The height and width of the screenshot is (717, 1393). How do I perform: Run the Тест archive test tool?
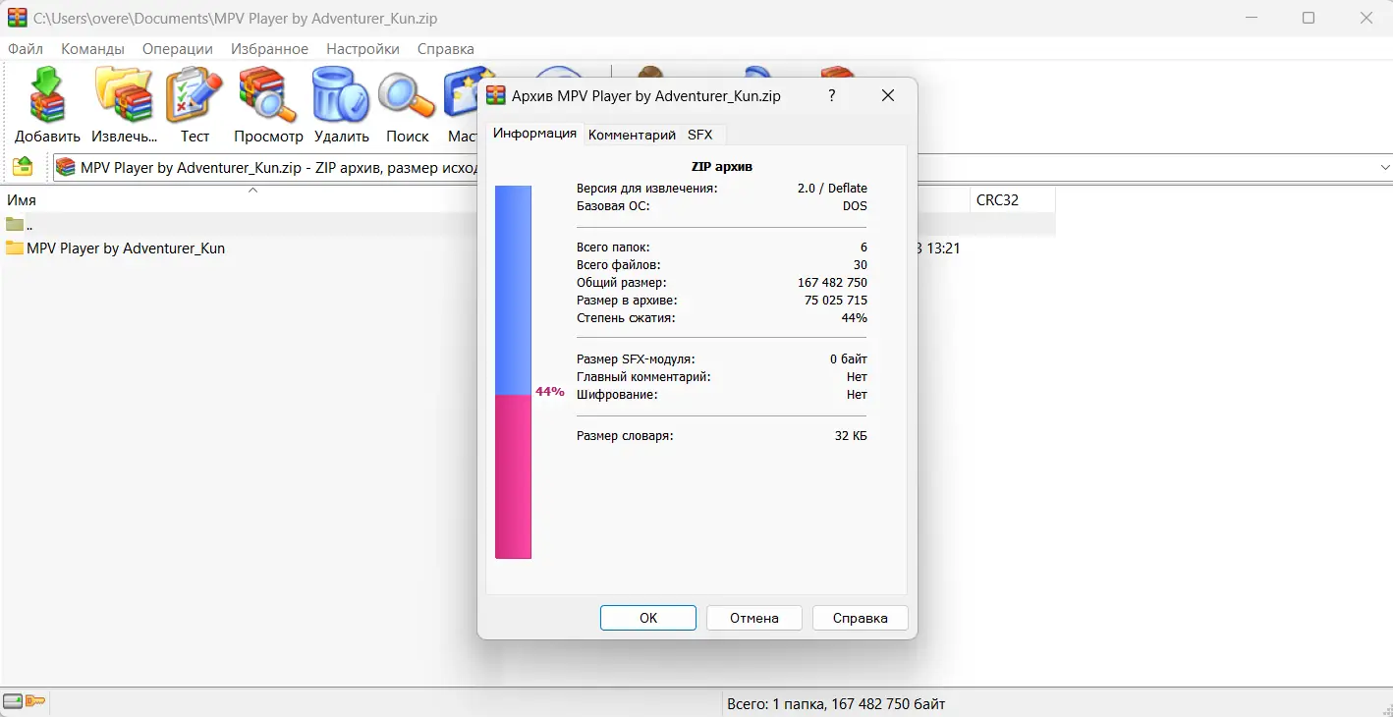coord(195,106)
